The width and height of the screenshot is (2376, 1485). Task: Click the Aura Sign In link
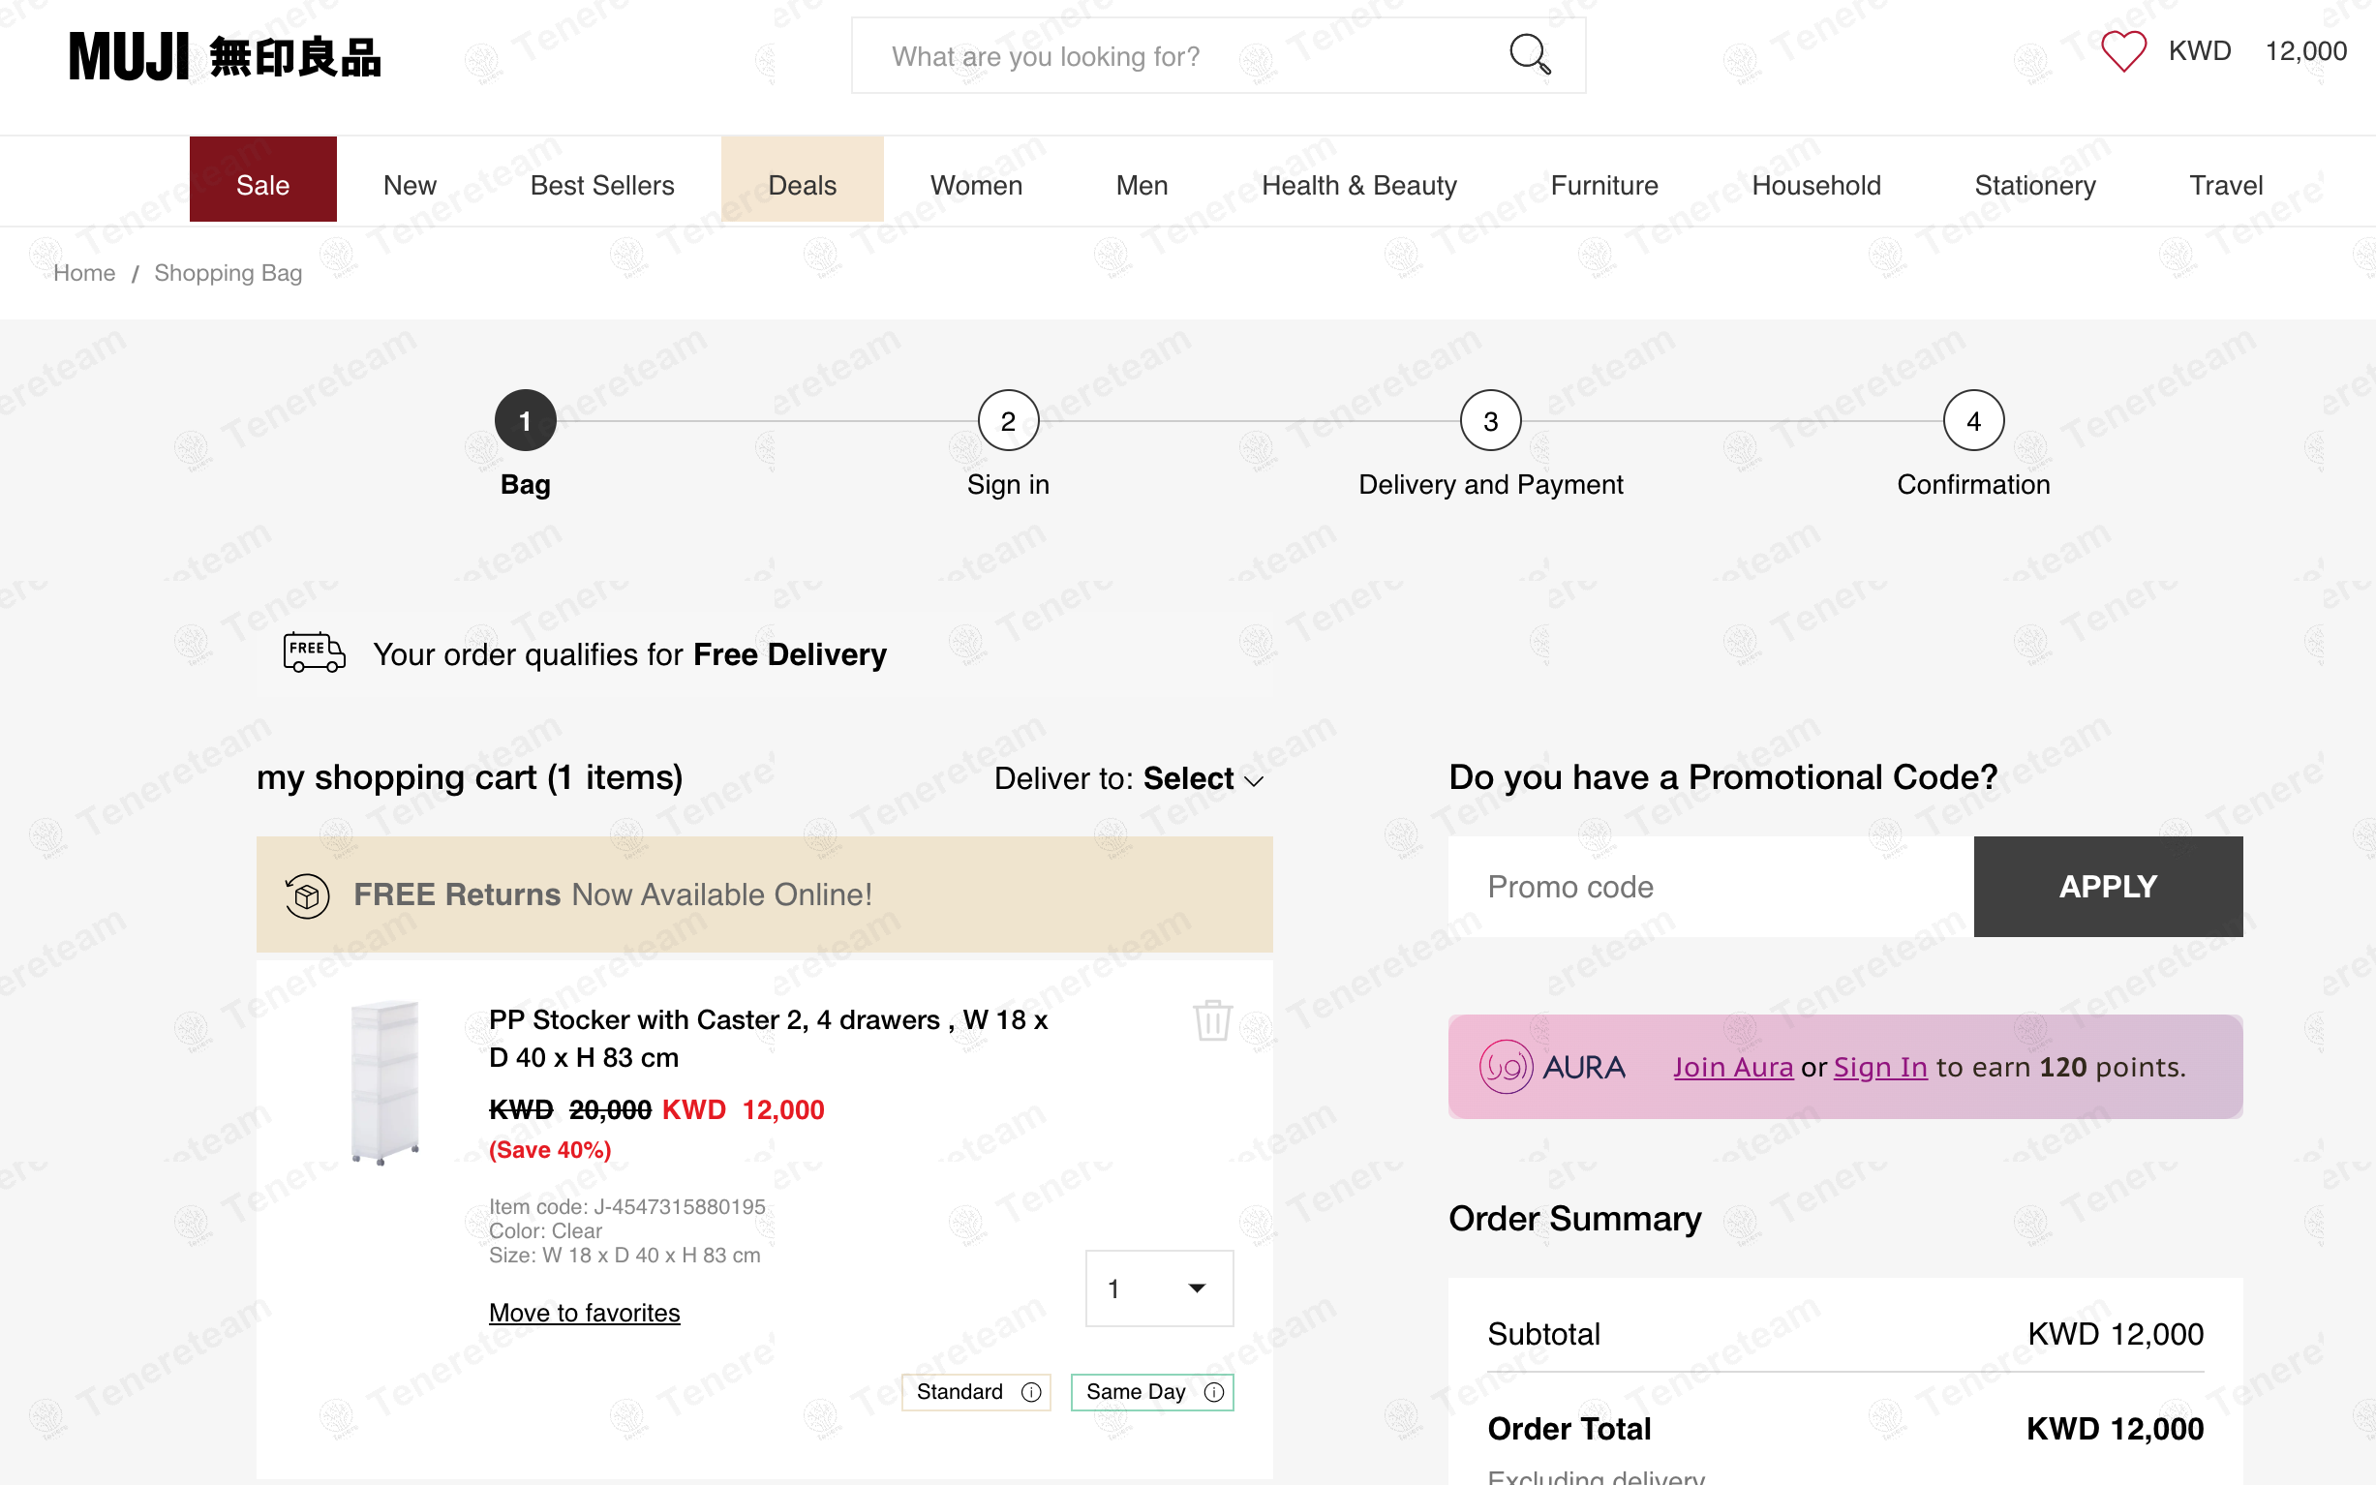point(1881,1068)
